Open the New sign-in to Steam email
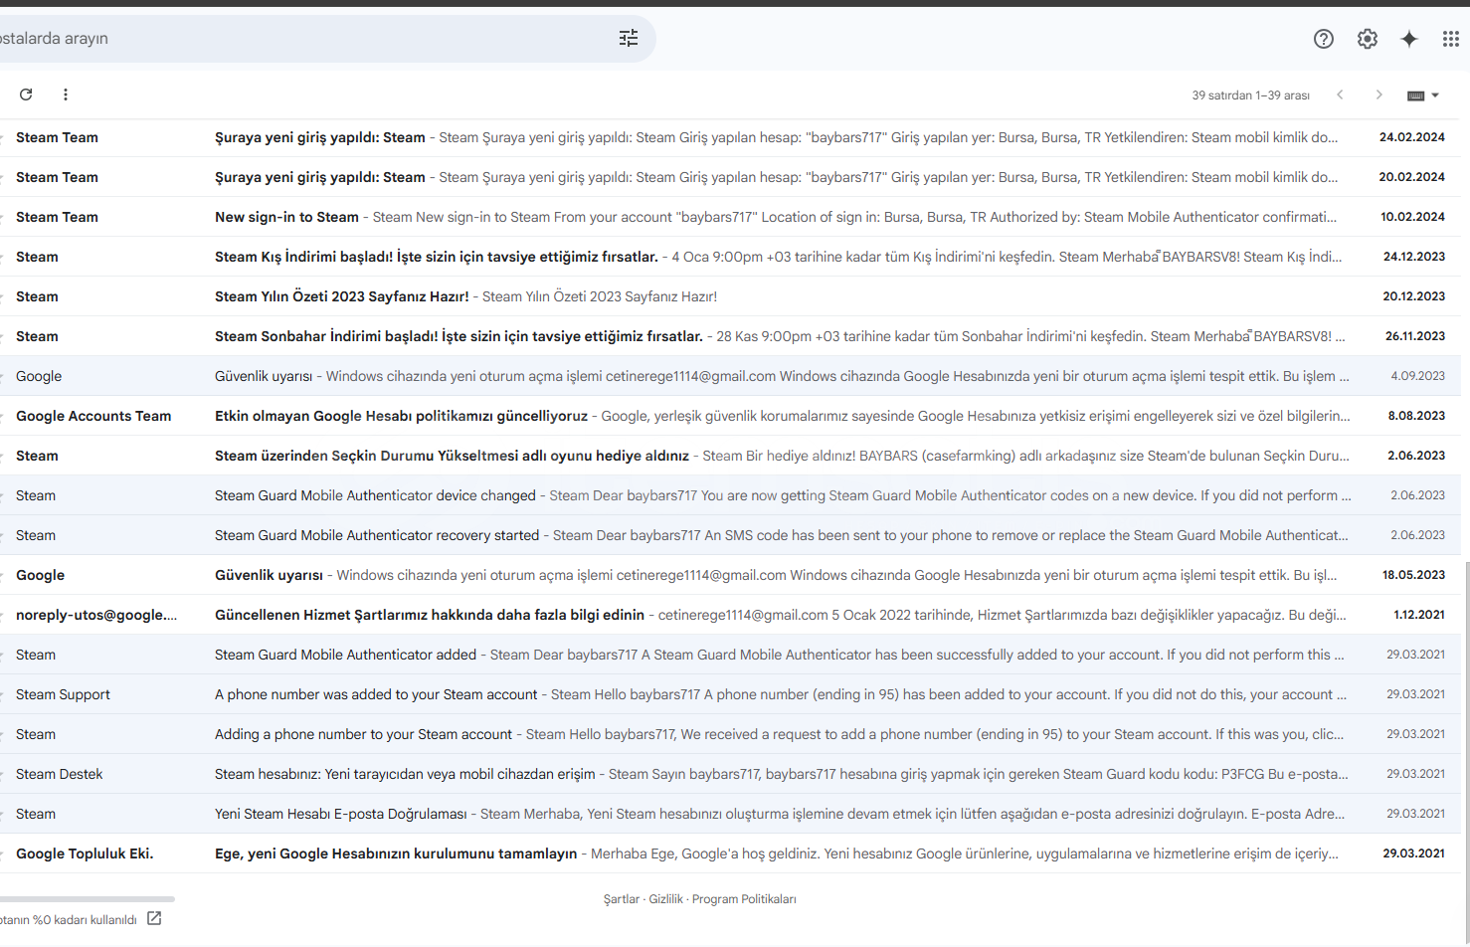The image size is (1470, 947). tap(730, 217)
